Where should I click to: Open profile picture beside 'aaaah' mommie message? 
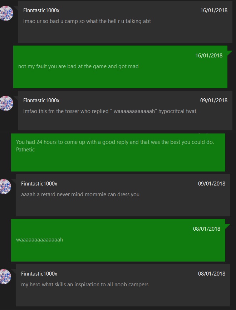[5, 187]
